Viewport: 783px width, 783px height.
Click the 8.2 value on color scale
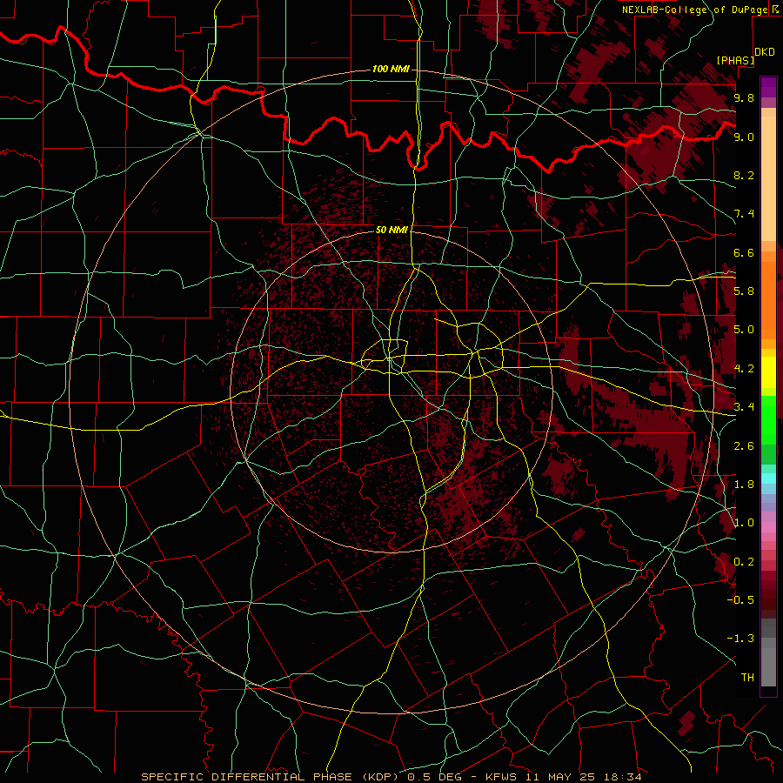[x=744, y=175]
